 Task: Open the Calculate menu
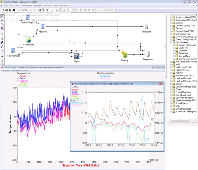click(x=48, y=6)
